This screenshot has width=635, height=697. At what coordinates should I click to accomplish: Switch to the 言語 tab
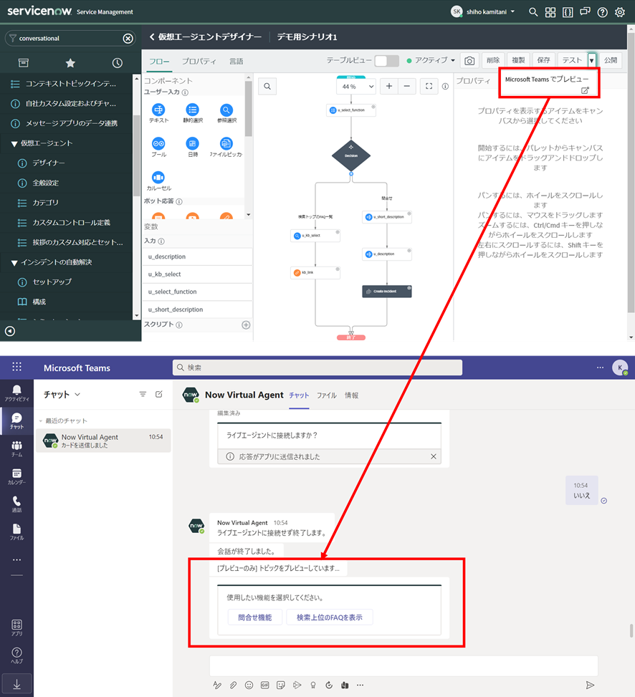click(x=236, y=62)
